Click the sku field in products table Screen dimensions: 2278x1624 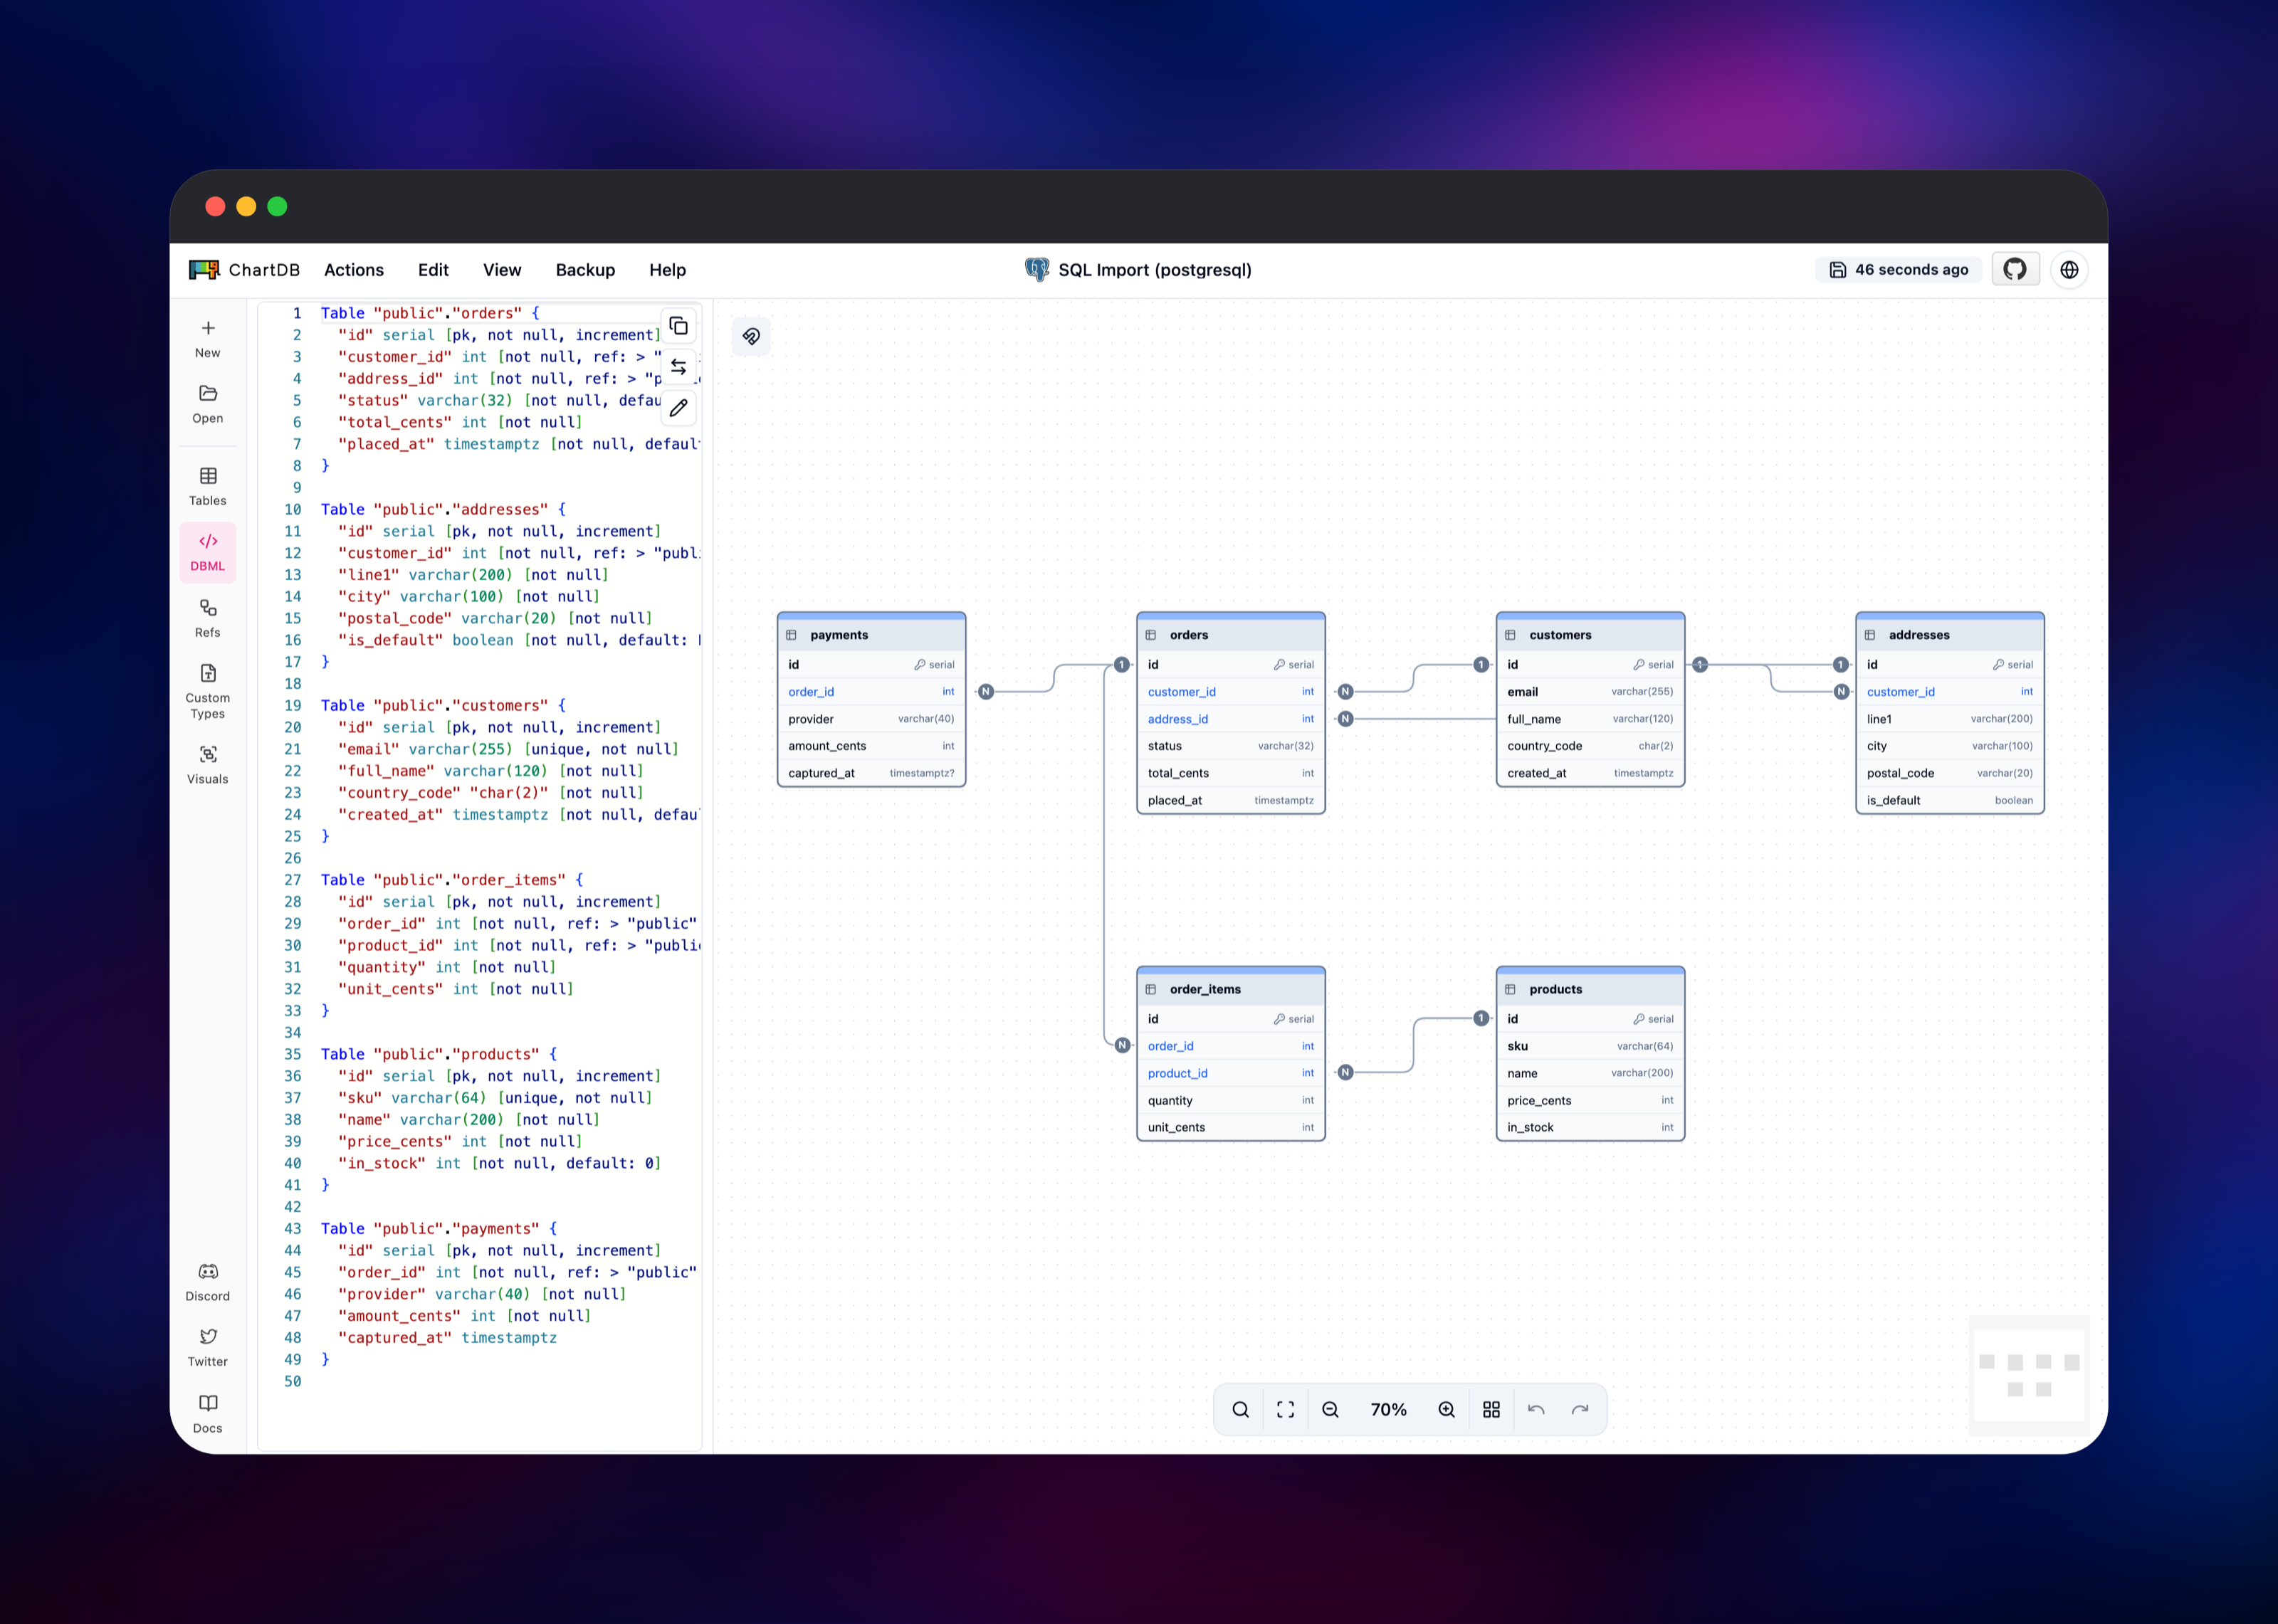(1590, 1045)
